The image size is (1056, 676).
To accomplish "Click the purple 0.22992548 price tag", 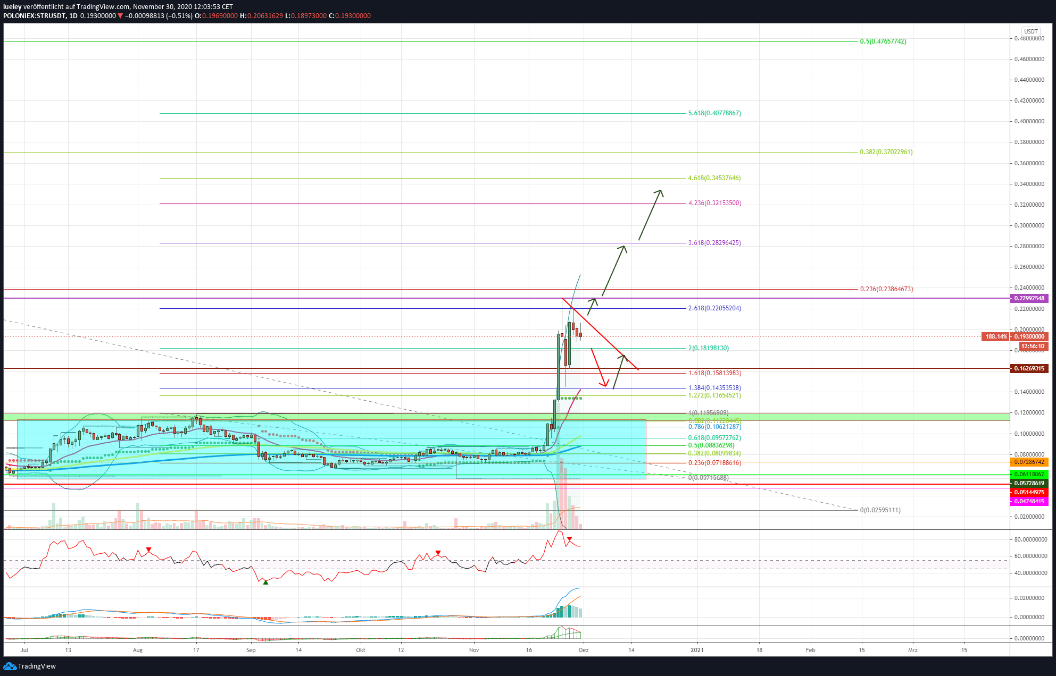I will [x=1029, y=298].
